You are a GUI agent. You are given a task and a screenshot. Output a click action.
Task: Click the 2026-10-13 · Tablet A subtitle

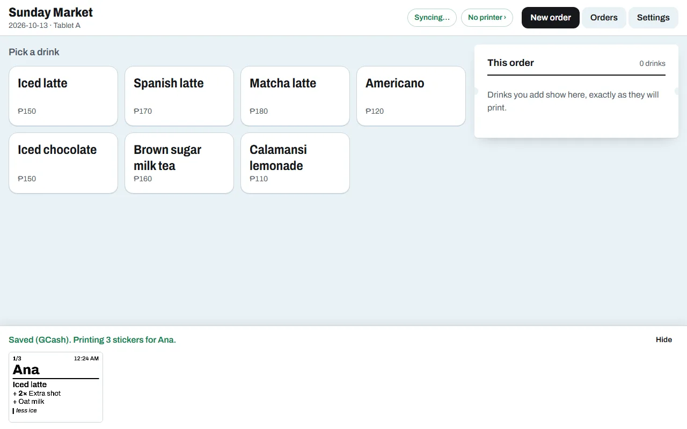[45, 25]
